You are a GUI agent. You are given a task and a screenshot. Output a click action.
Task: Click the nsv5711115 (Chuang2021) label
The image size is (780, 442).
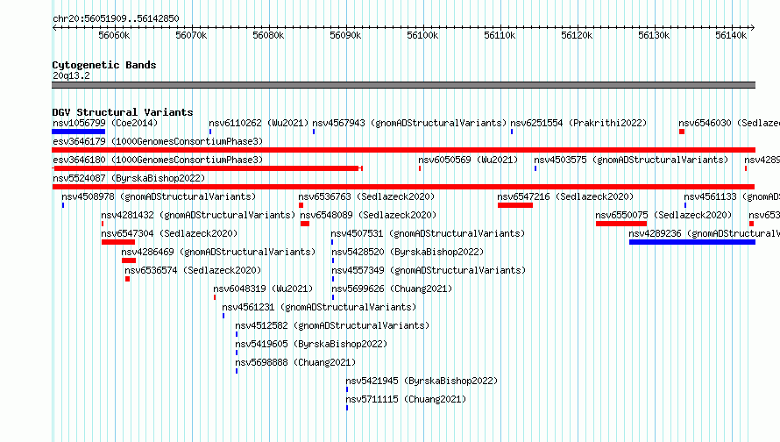[x=406, y=399]
